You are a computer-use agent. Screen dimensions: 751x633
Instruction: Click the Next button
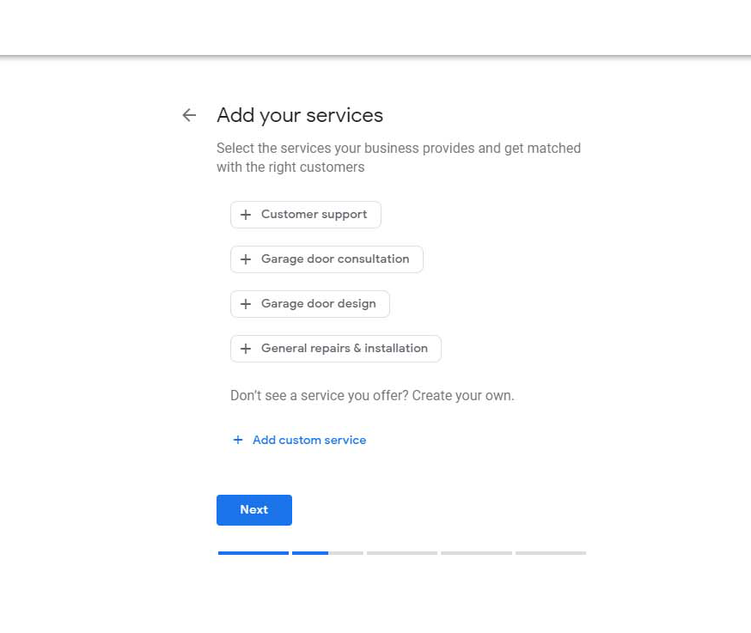(253, 509)
